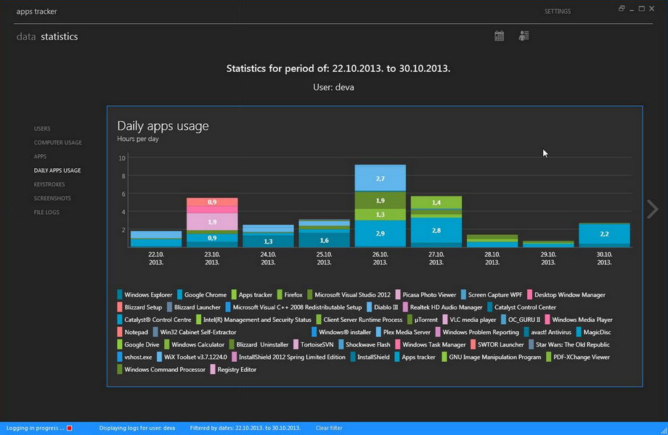Click the 2,2 bar segment on 30.10.

click(604, 234)
